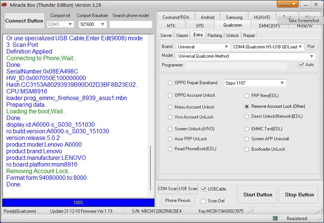This screenshot has height=223, width=324.
Task: Click the Stop Button
Action: point(298,195)
